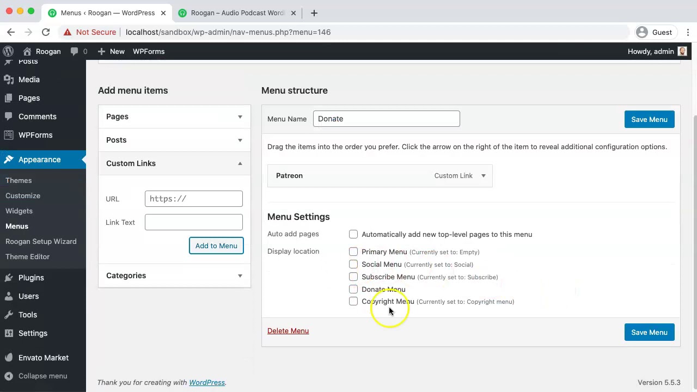This screenshot has width=697, height=392.
Task: Check the Donate Menu location
Action: (x=353, y=289)
